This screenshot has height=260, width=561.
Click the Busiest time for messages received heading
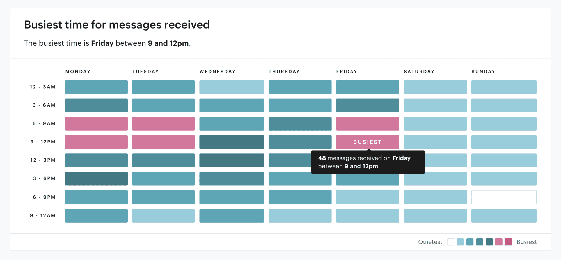click(x=117, y=25)
